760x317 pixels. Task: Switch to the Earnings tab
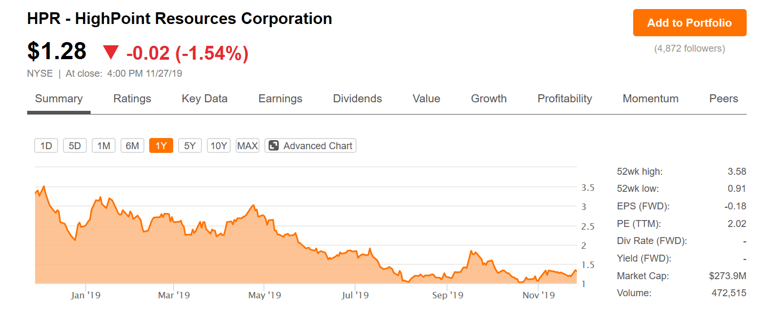pyautogui.click(x=280, y=99)
